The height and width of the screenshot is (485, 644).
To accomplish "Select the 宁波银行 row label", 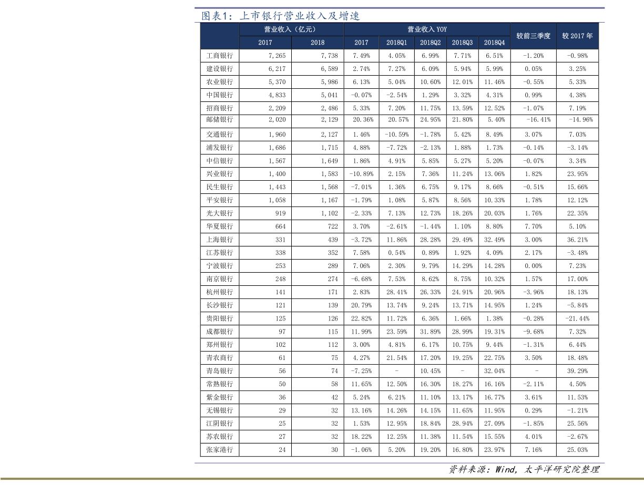I will pyautogui.click(x=220, y=266).
